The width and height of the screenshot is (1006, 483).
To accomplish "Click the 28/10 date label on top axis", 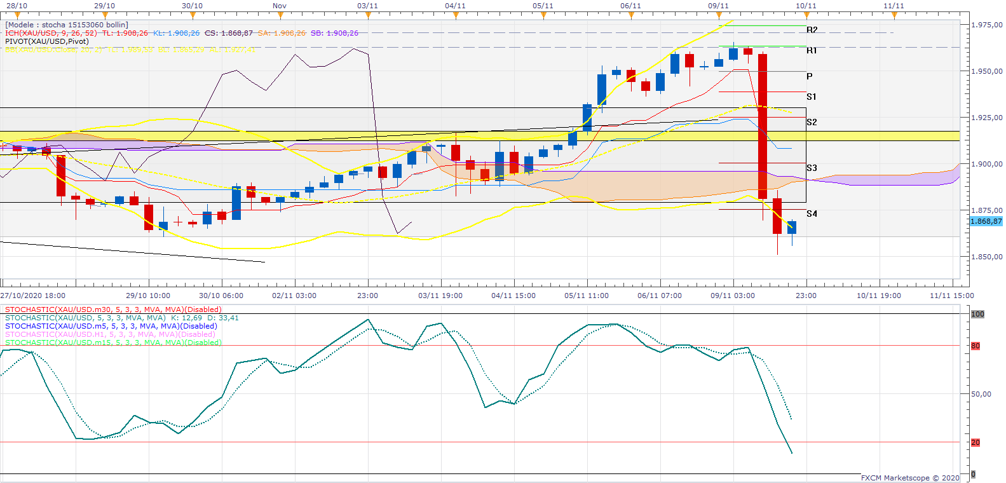I will pyautogui.click(x=17, y=6).
